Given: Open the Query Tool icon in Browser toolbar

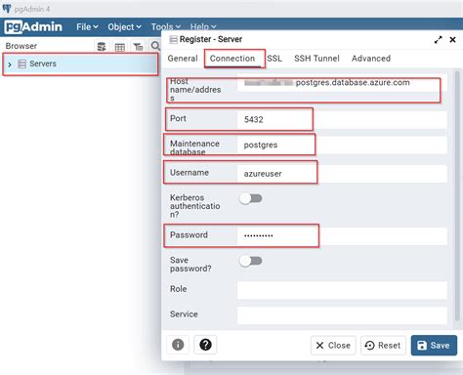Looking at the screenshot, I should 102,47.
